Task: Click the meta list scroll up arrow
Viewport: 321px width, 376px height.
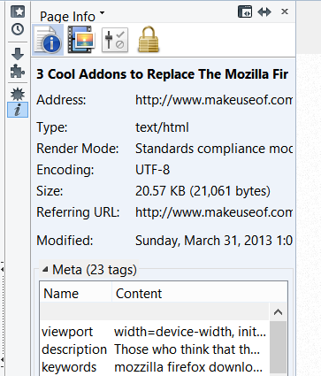Action: point(278,312)
